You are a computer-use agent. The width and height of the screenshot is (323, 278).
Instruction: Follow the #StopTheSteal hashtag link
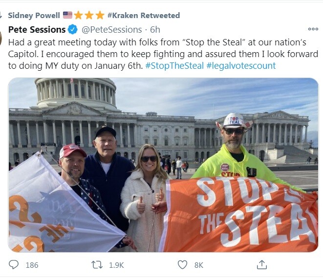click(x=174, y=65)
